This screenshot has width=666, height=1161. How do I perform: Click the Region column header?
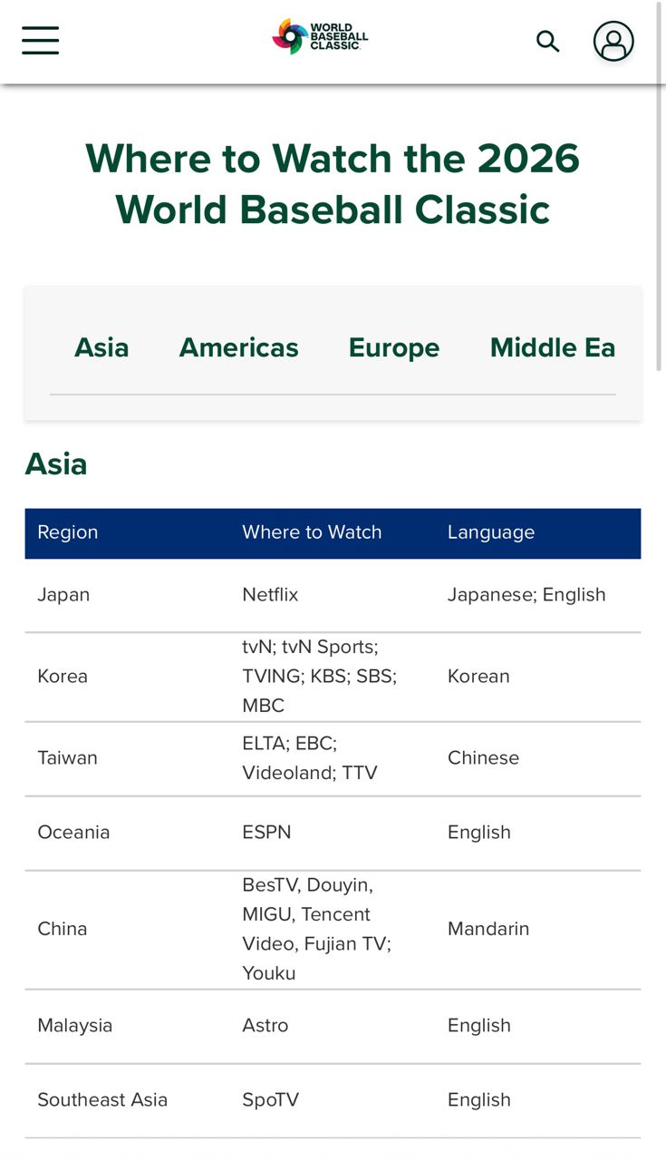pyautogui.click(x=68, y=532)
